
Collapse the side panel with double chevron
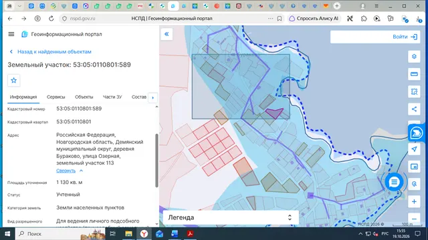coord(167,34)
